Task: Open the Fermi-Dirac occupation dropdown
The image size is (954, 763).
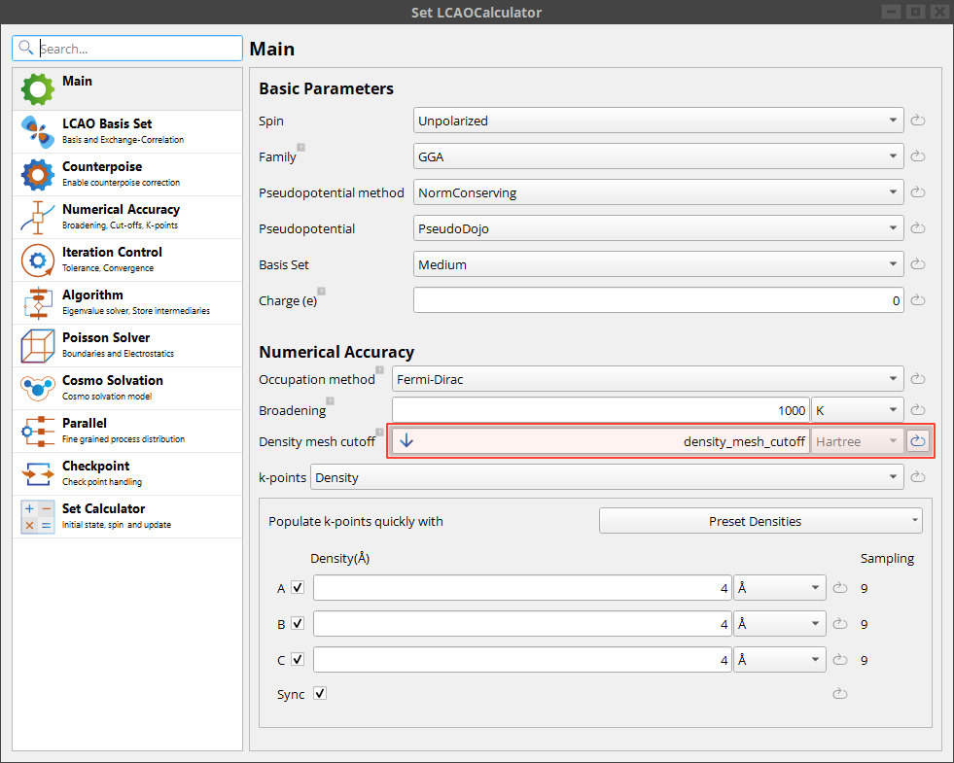Action: [648, 379]
